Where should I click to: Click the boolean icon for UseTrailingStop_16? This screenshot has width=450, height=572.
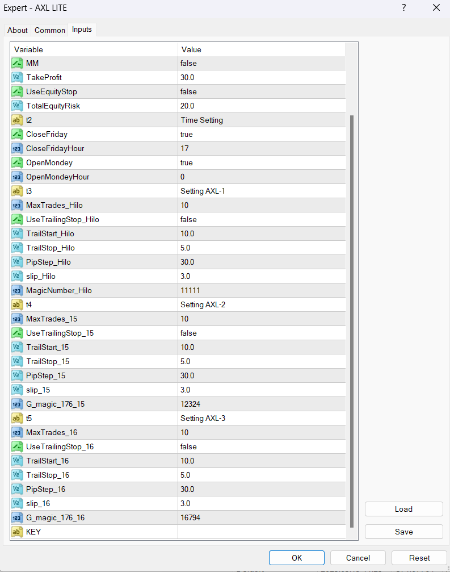17,446
